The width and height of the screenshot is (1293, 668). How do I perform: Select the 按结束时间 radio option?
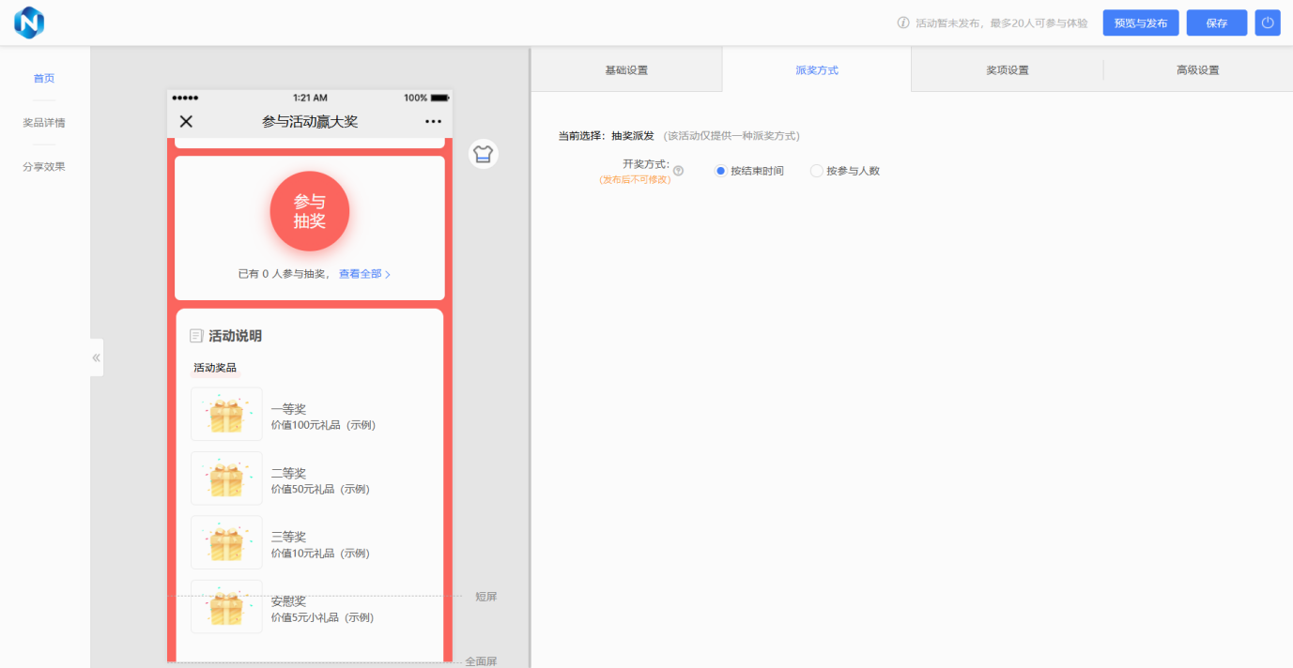point(721,171)
